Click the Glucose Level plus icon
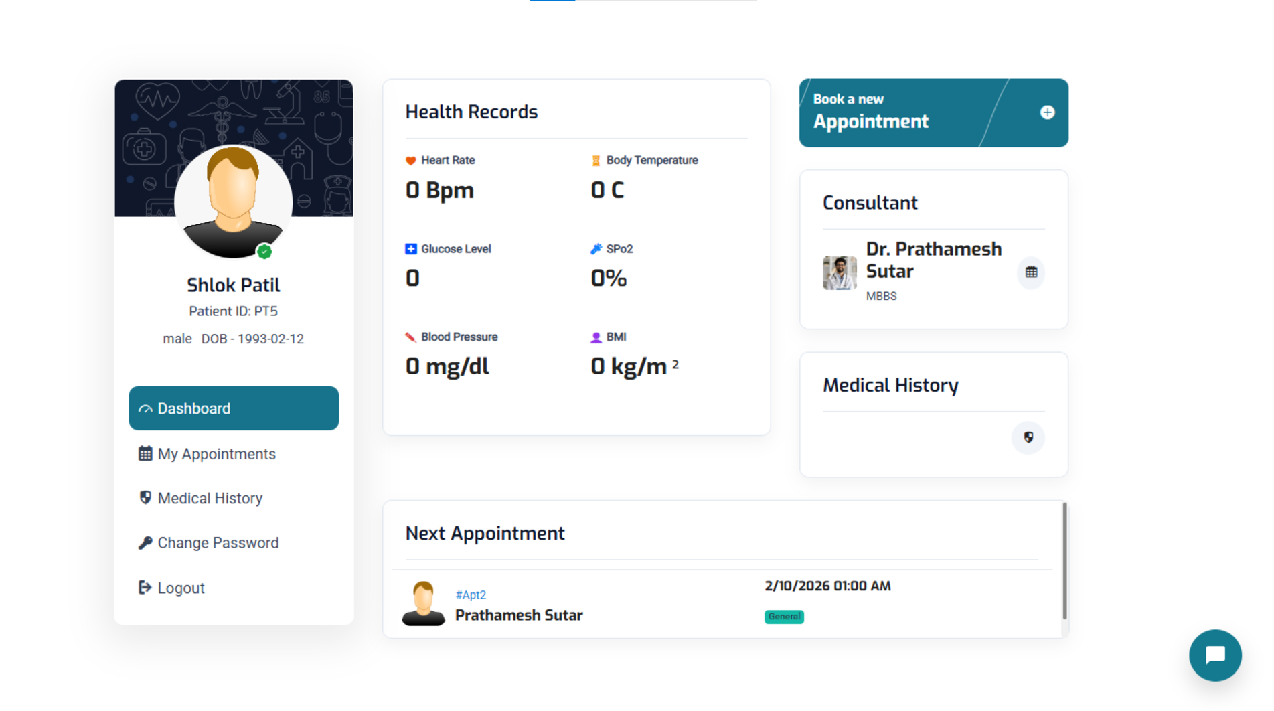The image size is (1274, 711). [411, 249]
